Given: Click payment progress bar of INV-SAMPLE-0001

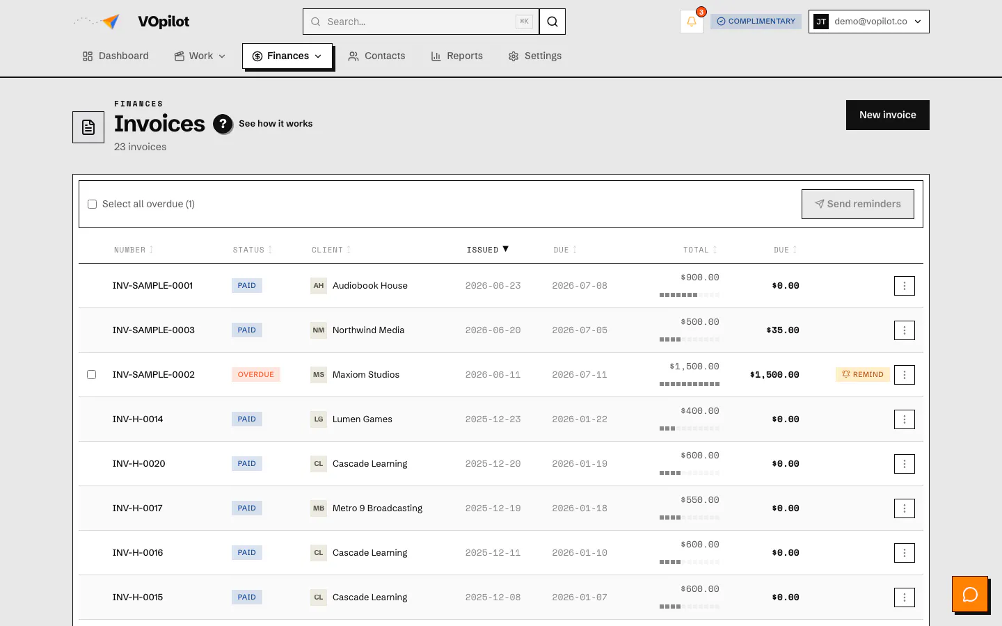Looking at the screenshot, I should (690, 296).
